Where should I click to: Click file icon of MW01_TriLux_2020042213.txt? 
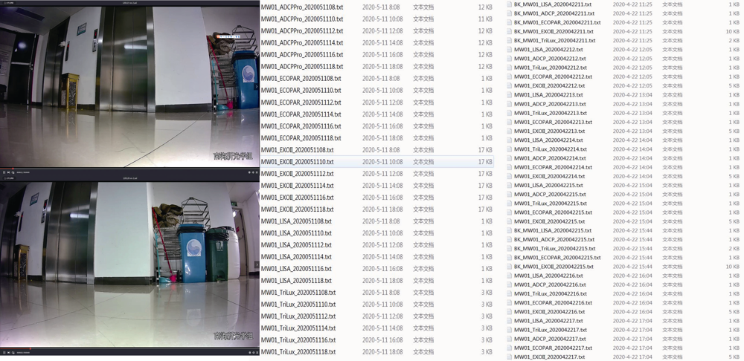(510, 113)
